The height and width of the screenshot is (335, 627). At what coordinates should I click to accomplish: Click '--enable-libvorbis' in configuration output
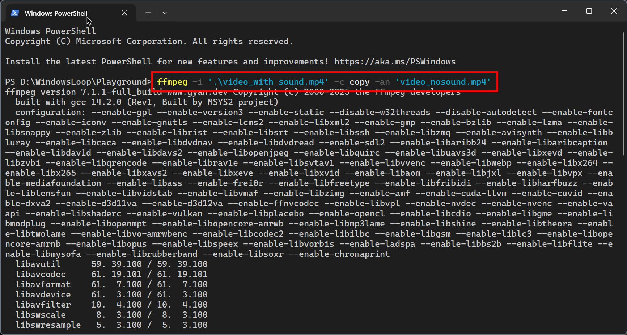click(x=288, y=244)
